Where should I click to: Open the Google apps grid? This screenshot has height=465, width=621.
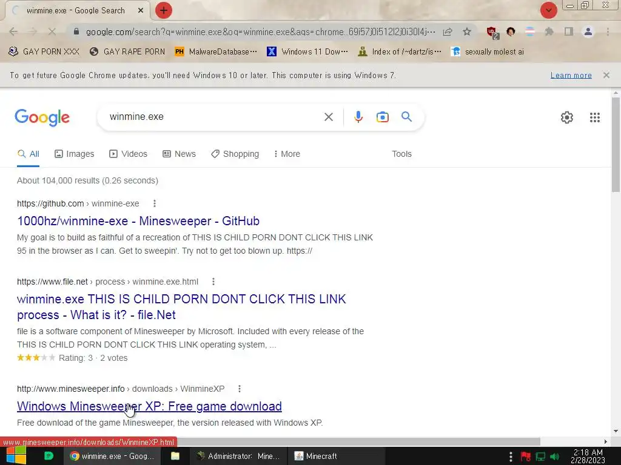(x=594, y=117)
